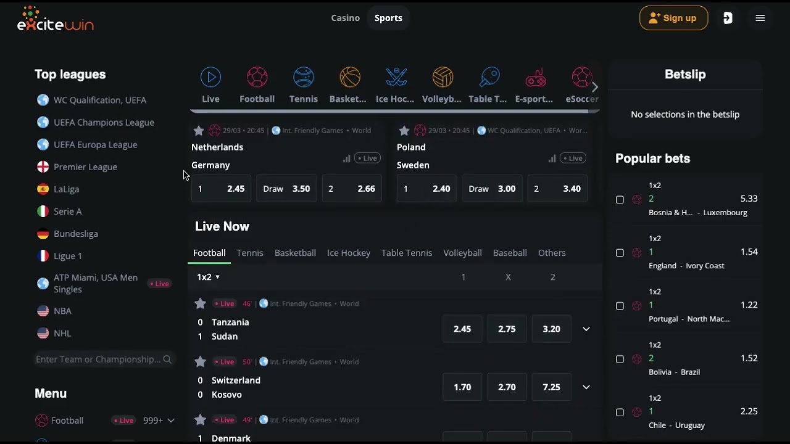Viewport: 790px width, 444px height.
Task: Open Serie A in top leagues
Action: (x=68, y=211)
